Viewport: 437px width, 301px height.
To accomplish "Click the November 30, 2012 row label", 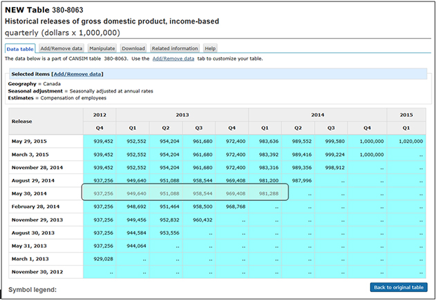I will click(x=39, y=271).
